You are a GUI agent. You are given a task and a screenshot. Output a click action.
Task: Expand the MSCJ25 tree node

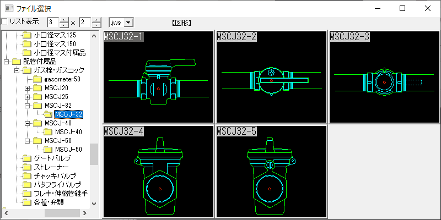tap(28, 97)
